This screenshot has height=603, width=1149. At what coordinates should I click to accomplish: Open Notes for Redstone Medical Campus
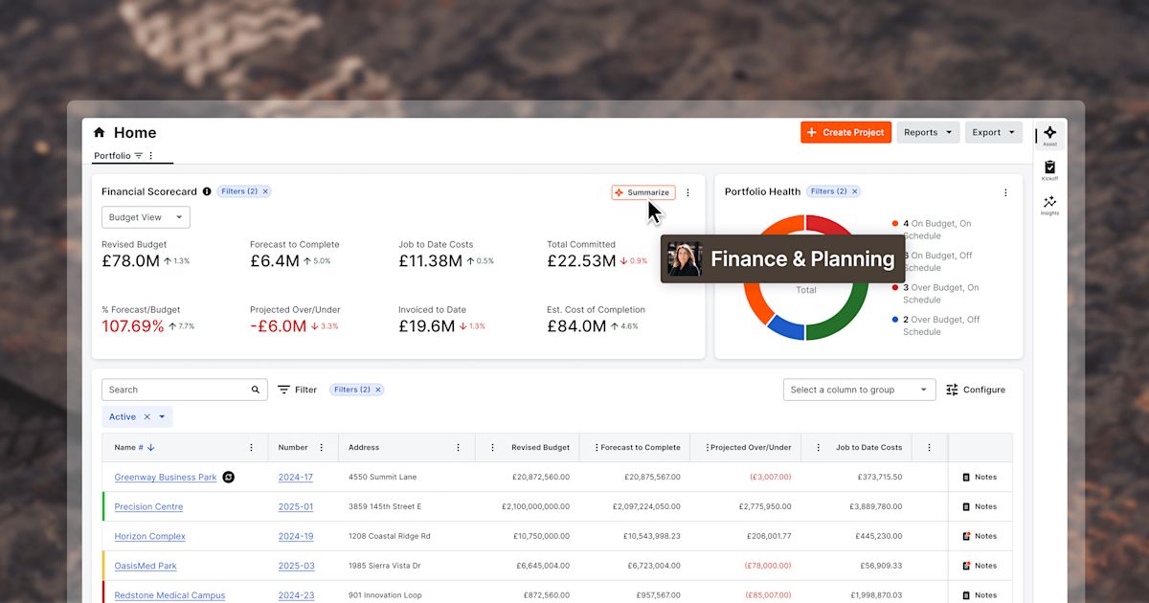coord(980,595)
